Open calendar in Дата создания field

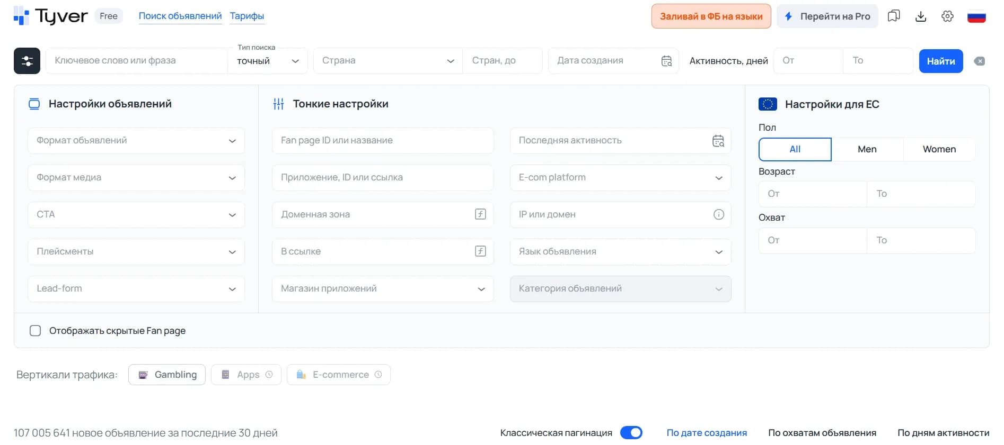[x=667, y=61]
